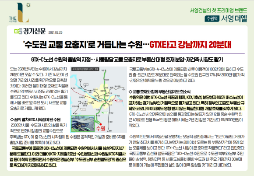This screenshot has height=176, width=254.
Task: Click the tagline 서영건설의 첫 프리미엄 브랜드
Action: click(x=219, y=11)
